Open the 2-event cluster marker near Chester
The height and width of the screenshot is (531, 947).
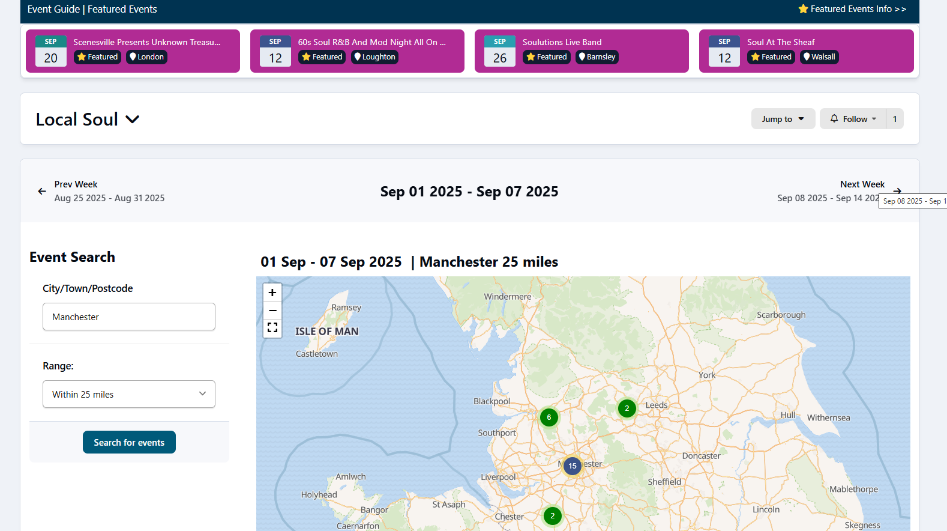[552, 516]
